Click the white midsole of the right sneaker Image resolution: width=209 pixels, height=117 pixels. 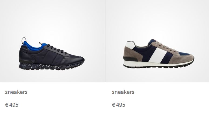tap(157, 64)
